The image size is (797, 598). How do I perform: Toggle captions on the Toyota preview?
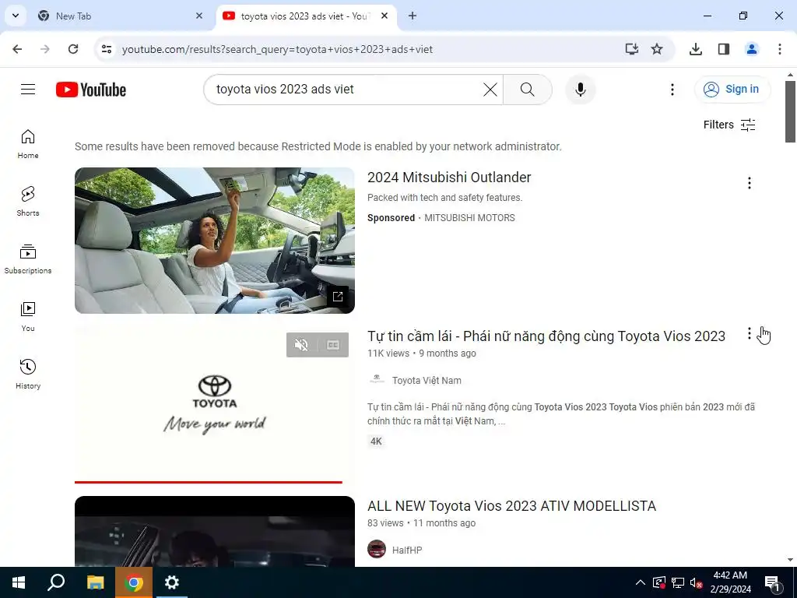point(333,345)
